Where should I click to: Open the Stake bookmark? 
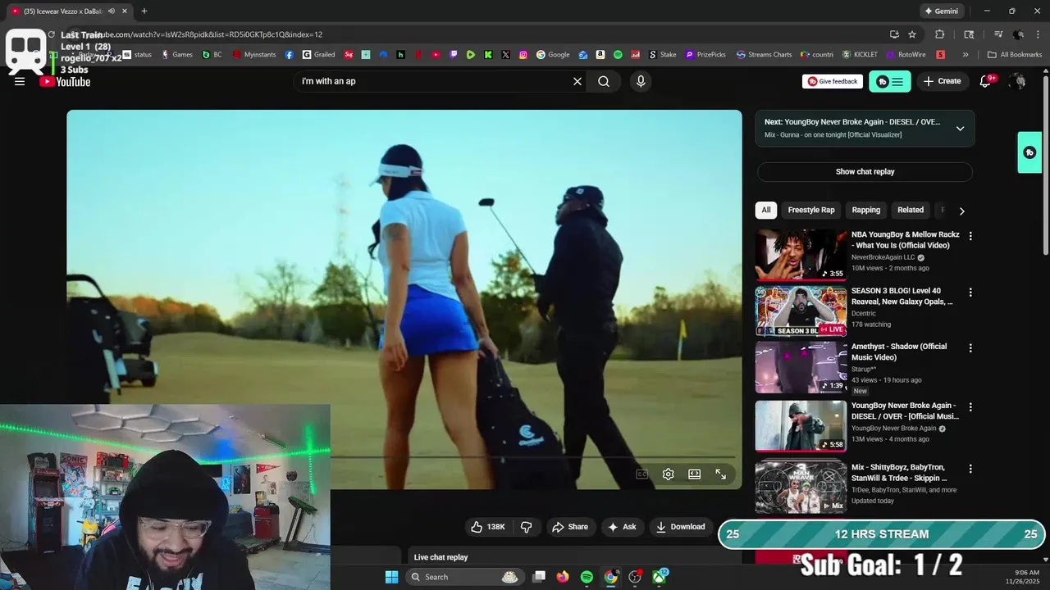click(x=663, y=55)
